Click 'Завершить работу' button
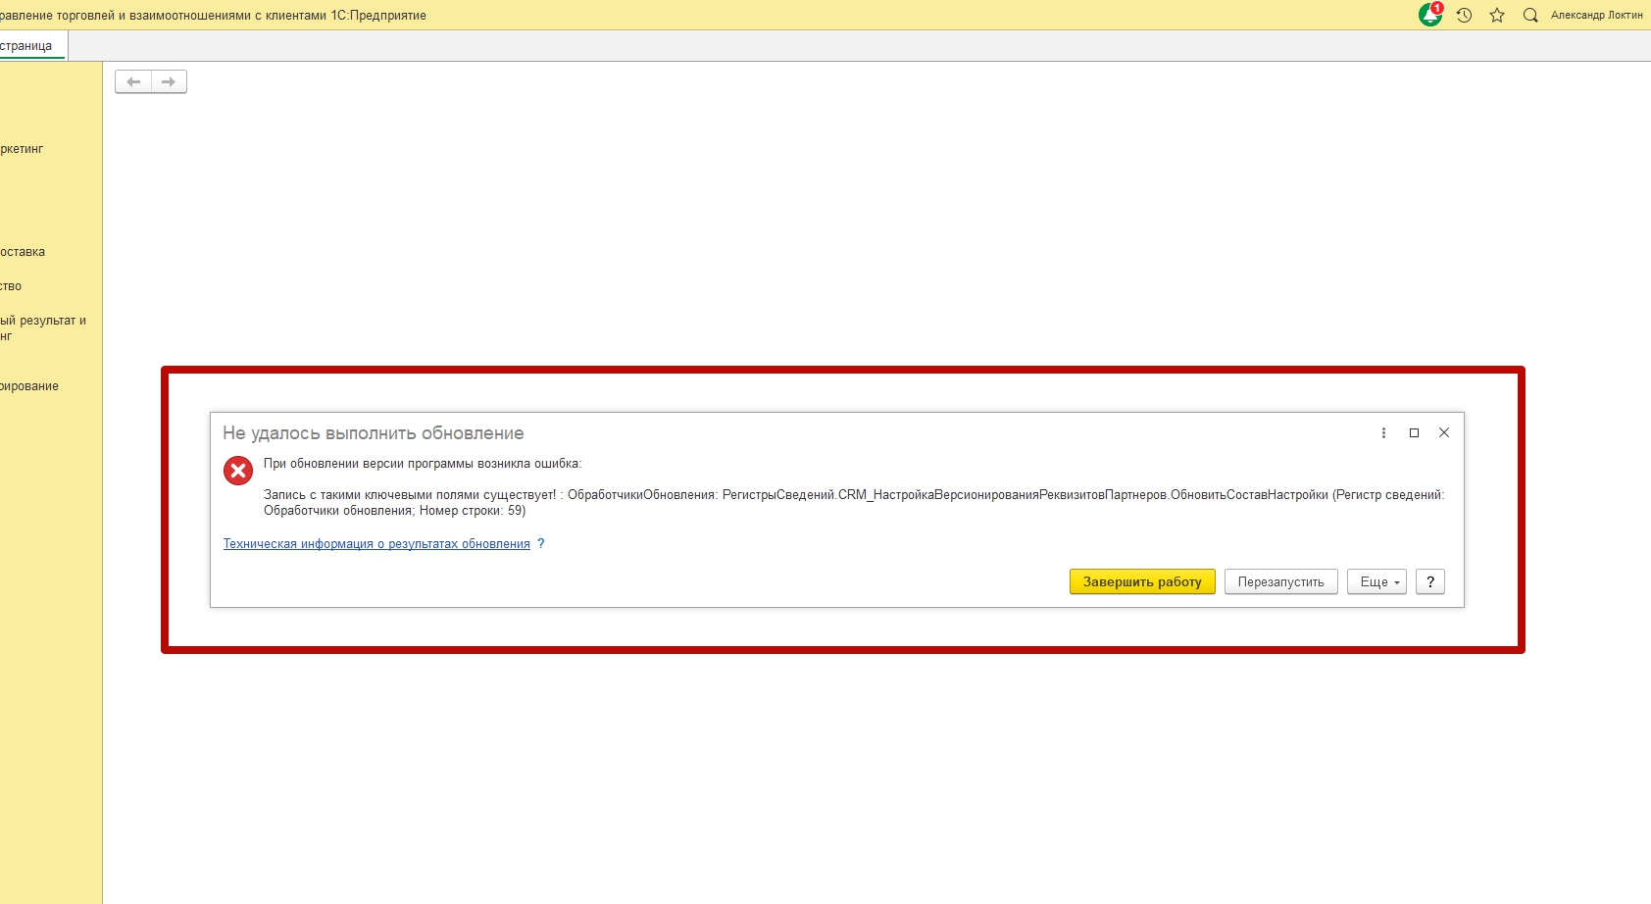Image resolution: width=1651 pixels, height=904 pixels. [x=1141, y=581]
